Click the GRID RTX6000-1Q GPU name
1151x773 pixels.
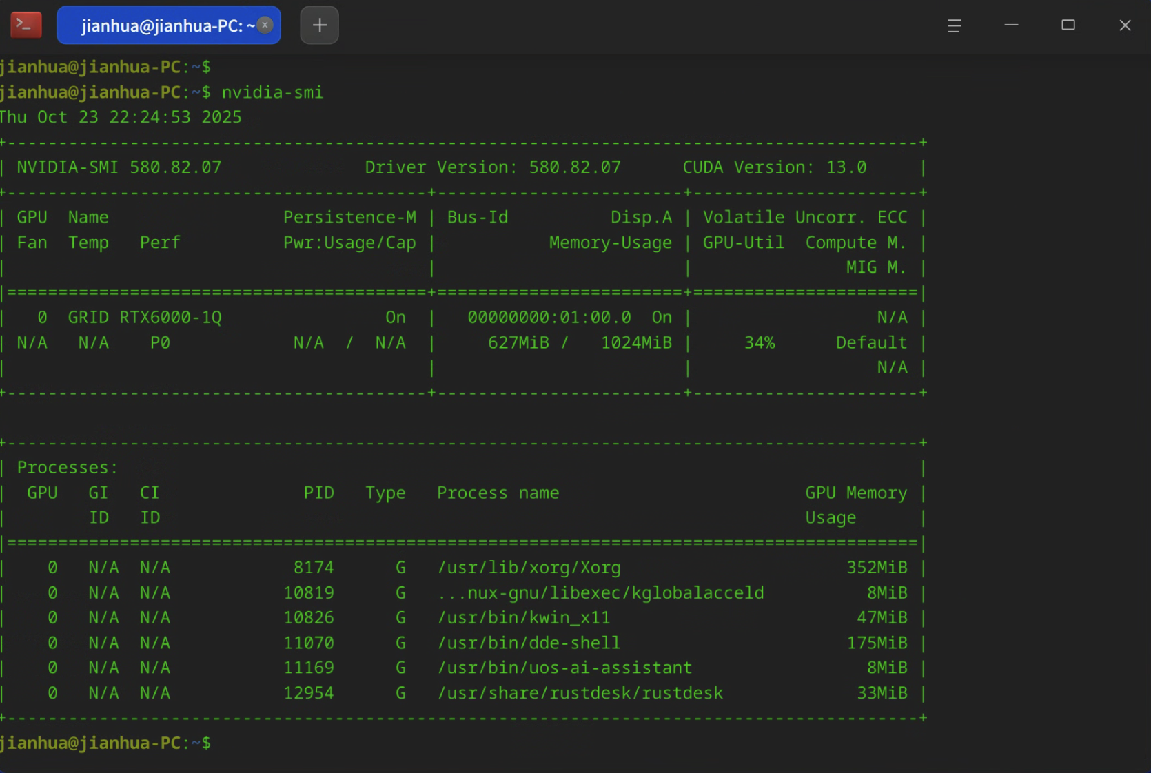point(144,318)
